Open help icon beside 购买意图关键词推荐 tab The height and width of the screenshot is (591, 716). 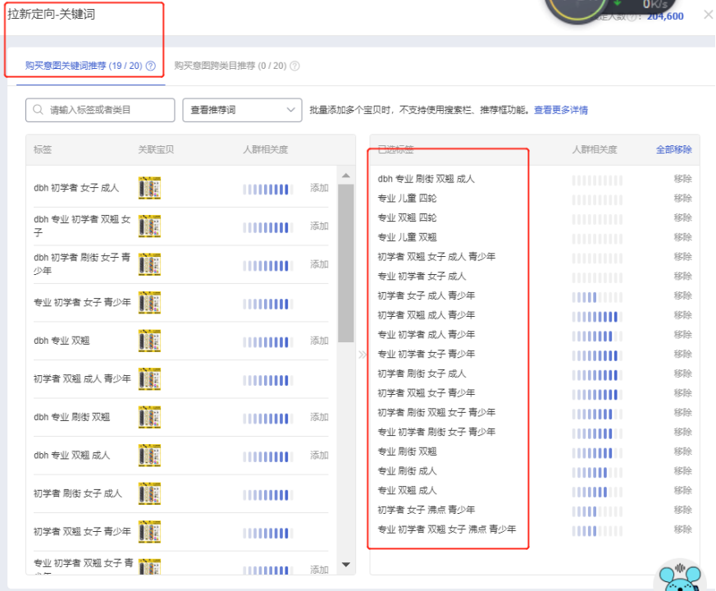click(x=151, y=66)
